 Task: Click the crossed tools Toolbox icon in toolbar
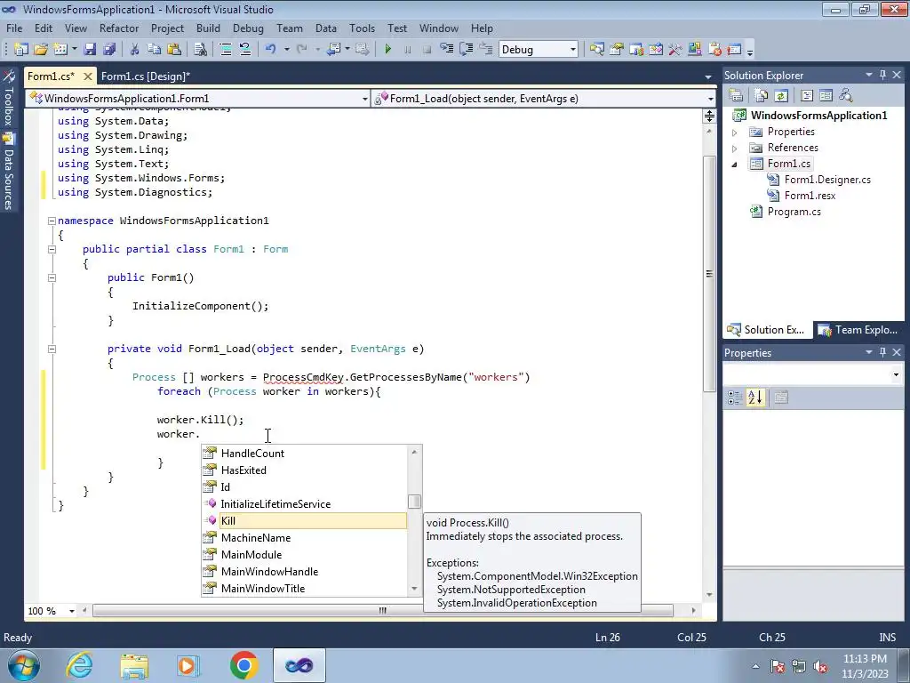pos(675,50)
